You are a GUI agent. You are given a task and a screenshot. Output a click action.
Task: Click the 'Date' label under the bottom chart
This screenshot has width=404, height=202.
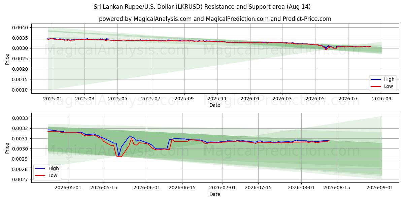click(x=215, y=194)
